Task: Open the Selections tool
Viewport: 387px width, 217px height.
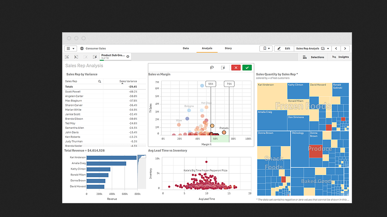Action: coord(313,57)
